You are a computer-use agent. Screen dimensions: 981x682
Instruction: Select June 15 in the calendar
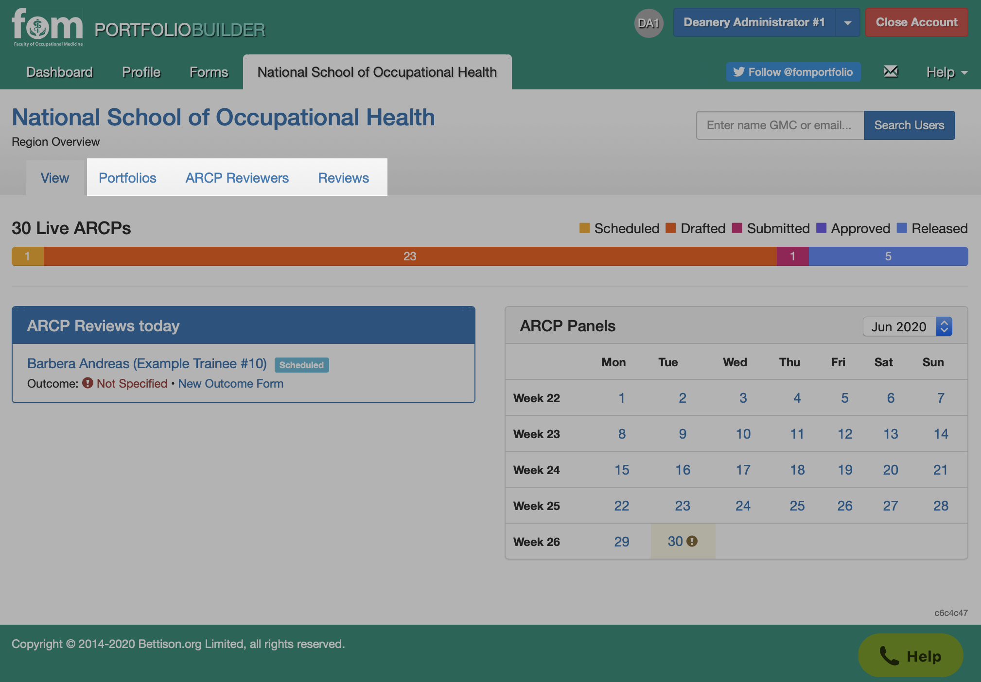(621, 470)
